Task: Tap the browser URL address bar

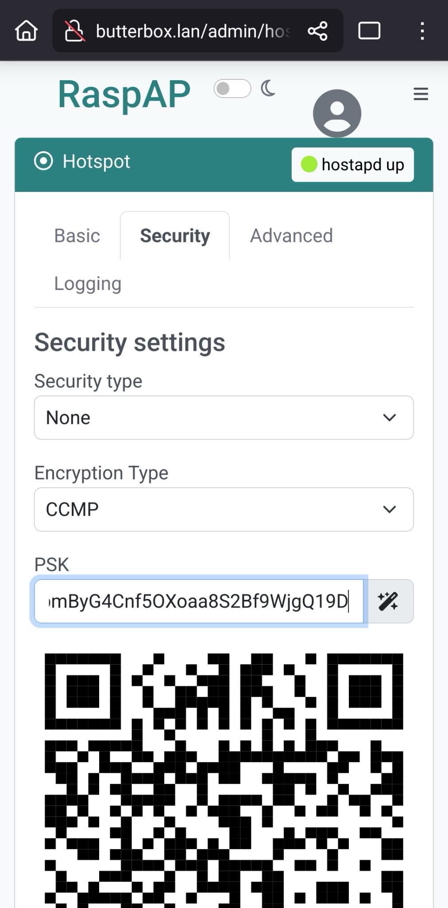Action: click(x=193, y=31)
